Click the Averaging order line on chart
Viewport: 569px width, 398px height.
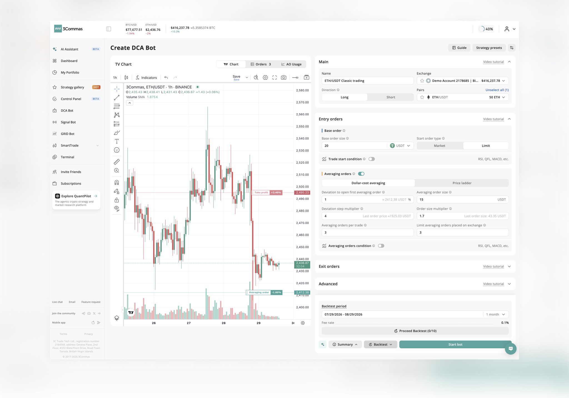click(x=264, y=293)
